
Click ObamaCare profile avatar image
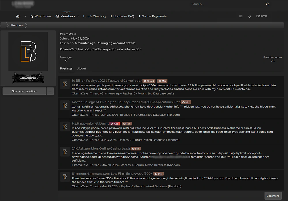(28, 51)
